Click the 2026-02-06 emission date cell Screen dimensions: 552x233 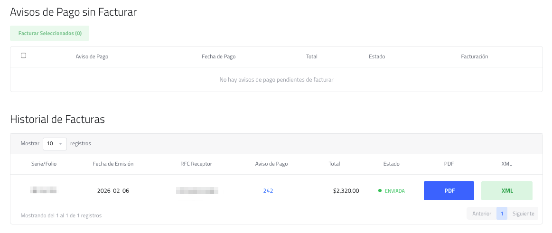tap(113, 191)
